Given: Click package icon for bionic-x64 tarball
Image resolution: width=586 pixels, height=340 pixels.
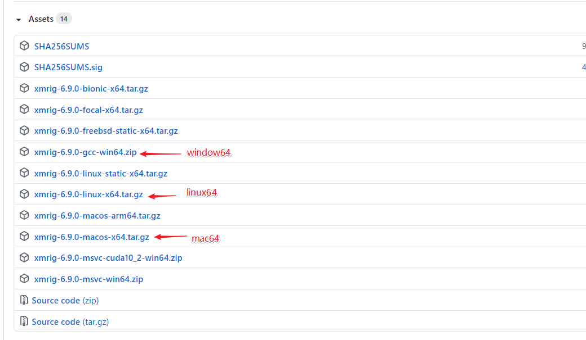Looking at the screenshot, I should 24,88.
